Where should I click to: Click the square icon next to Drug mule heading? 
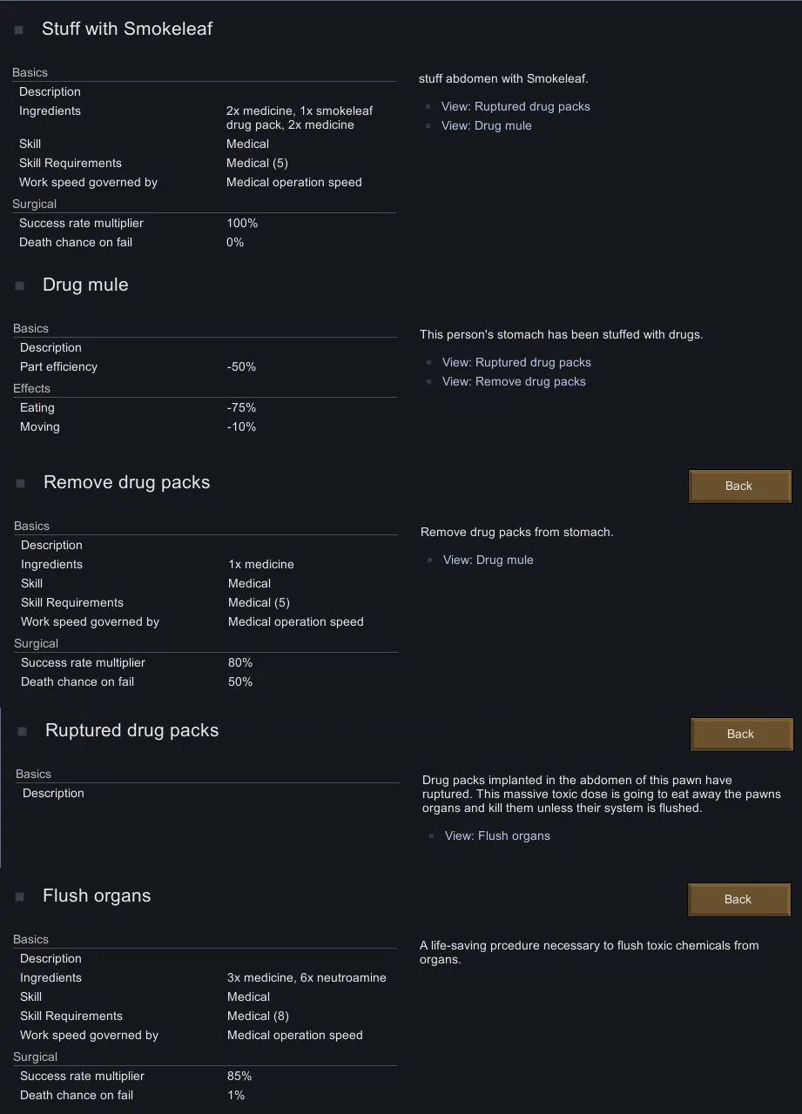point(20,285)
